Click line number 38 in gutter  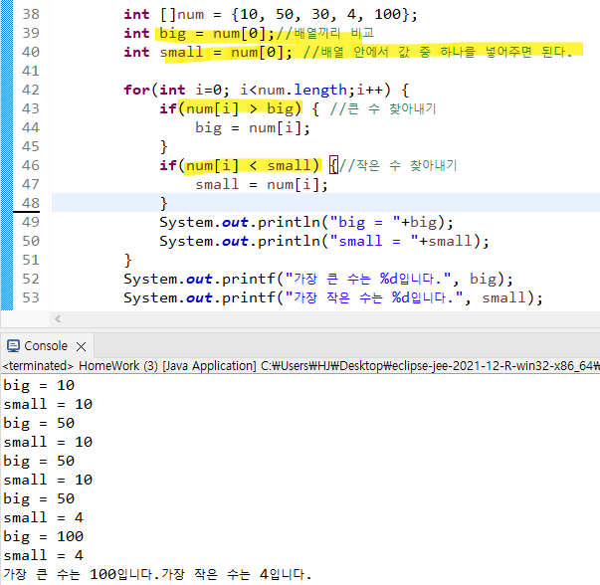click(31, 14)
